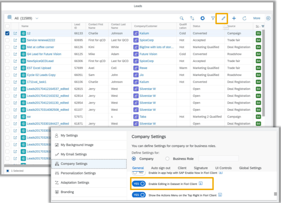Open Leads20170412164537_edited link
The height and width of the screenshot is (203, 281).
48,89
